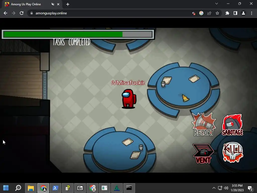Open PowerShell from the taskbar
Screen dimensions: 257x193
coord(55,188)
